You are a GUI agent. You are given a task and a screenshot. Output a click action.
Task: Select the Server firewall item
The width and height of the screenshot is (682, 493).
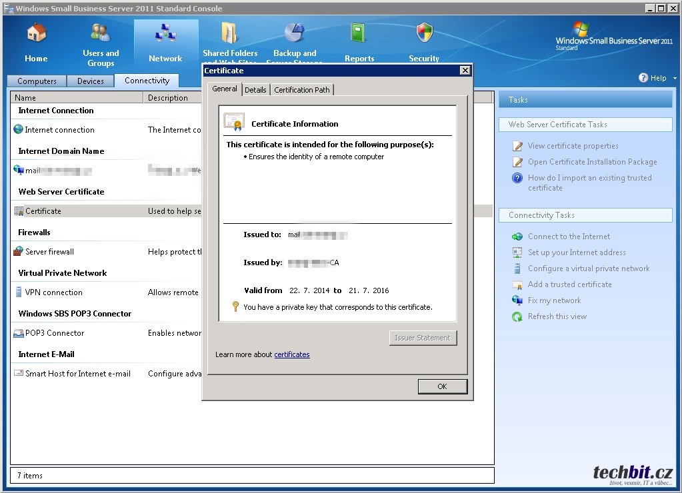pyautogui.click(x=49, y=252)
